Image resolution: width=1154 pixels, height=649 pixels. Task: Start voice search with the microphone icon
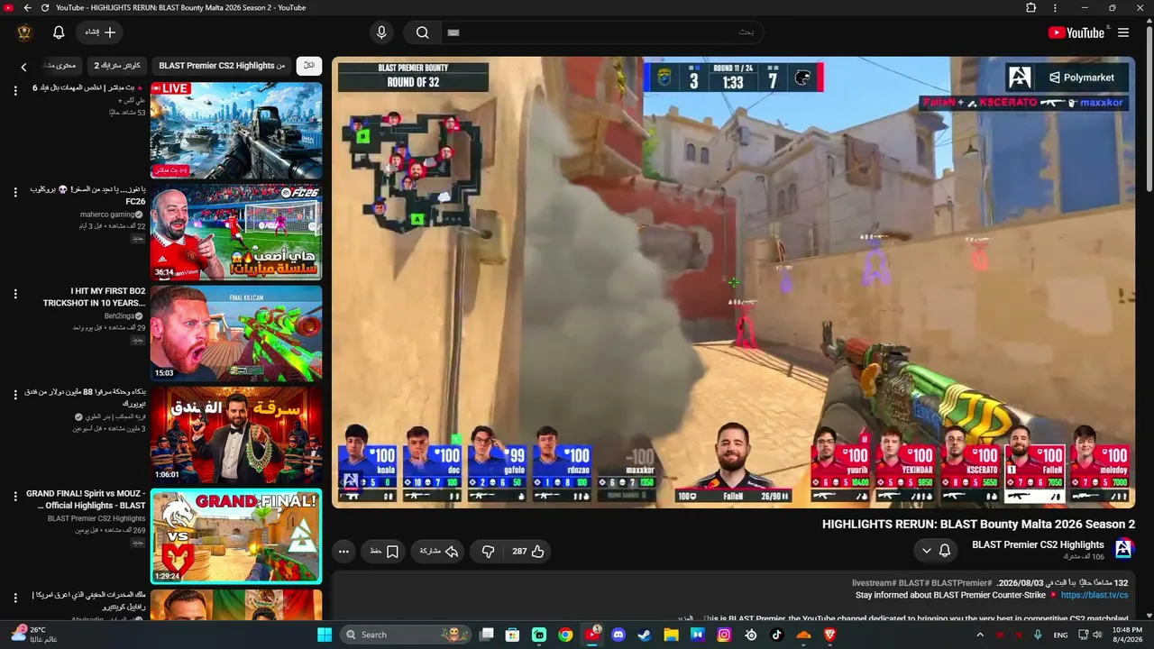tap(381, 32)
